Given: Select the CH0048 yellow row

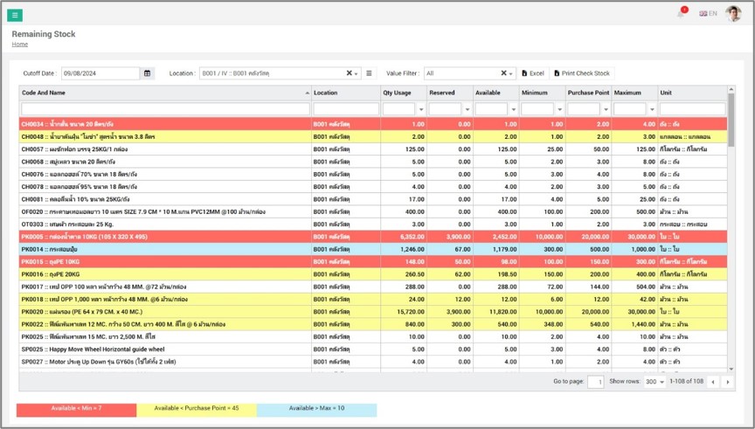Looking at the screenshot, I should coord(373,137).
